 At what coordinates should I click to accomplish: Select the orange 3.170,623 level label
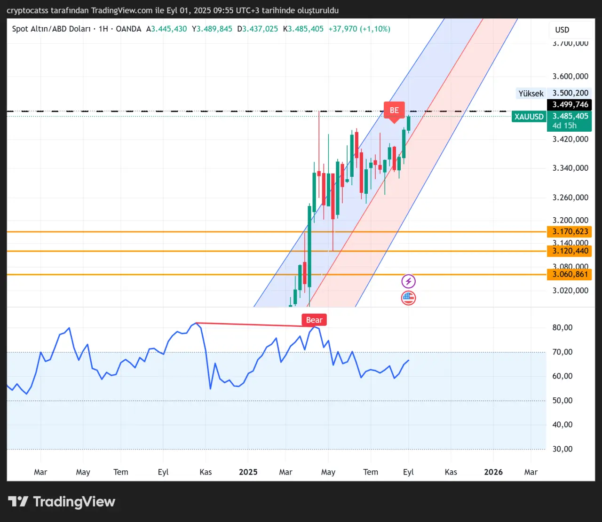(x=570, y=231)
